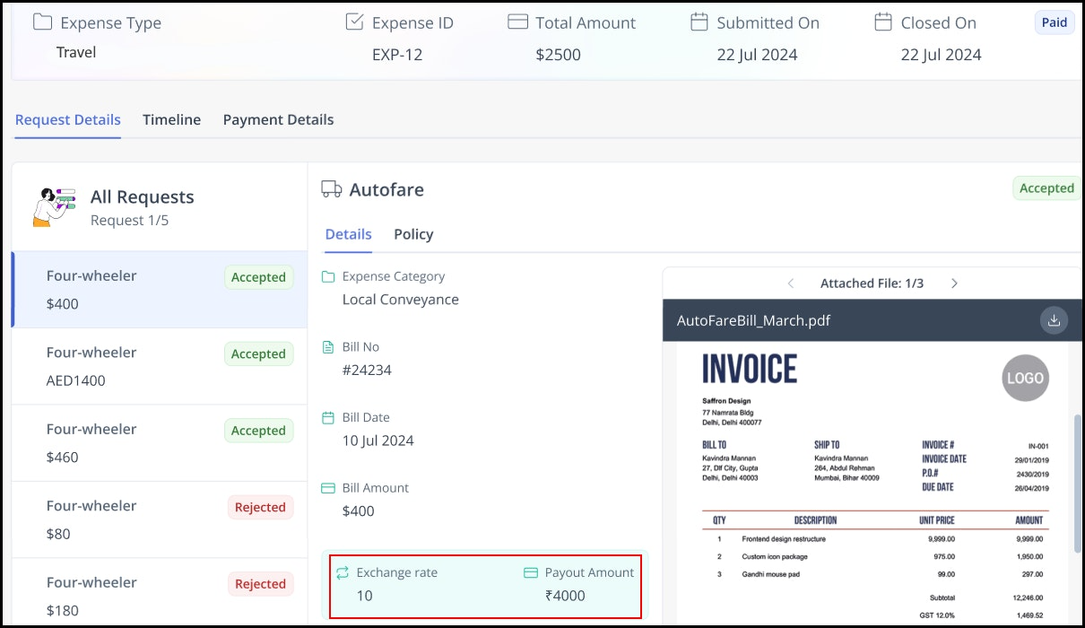
Task: Select the AED1400 Four-wheeler request
Action: (x=160, y=366)
